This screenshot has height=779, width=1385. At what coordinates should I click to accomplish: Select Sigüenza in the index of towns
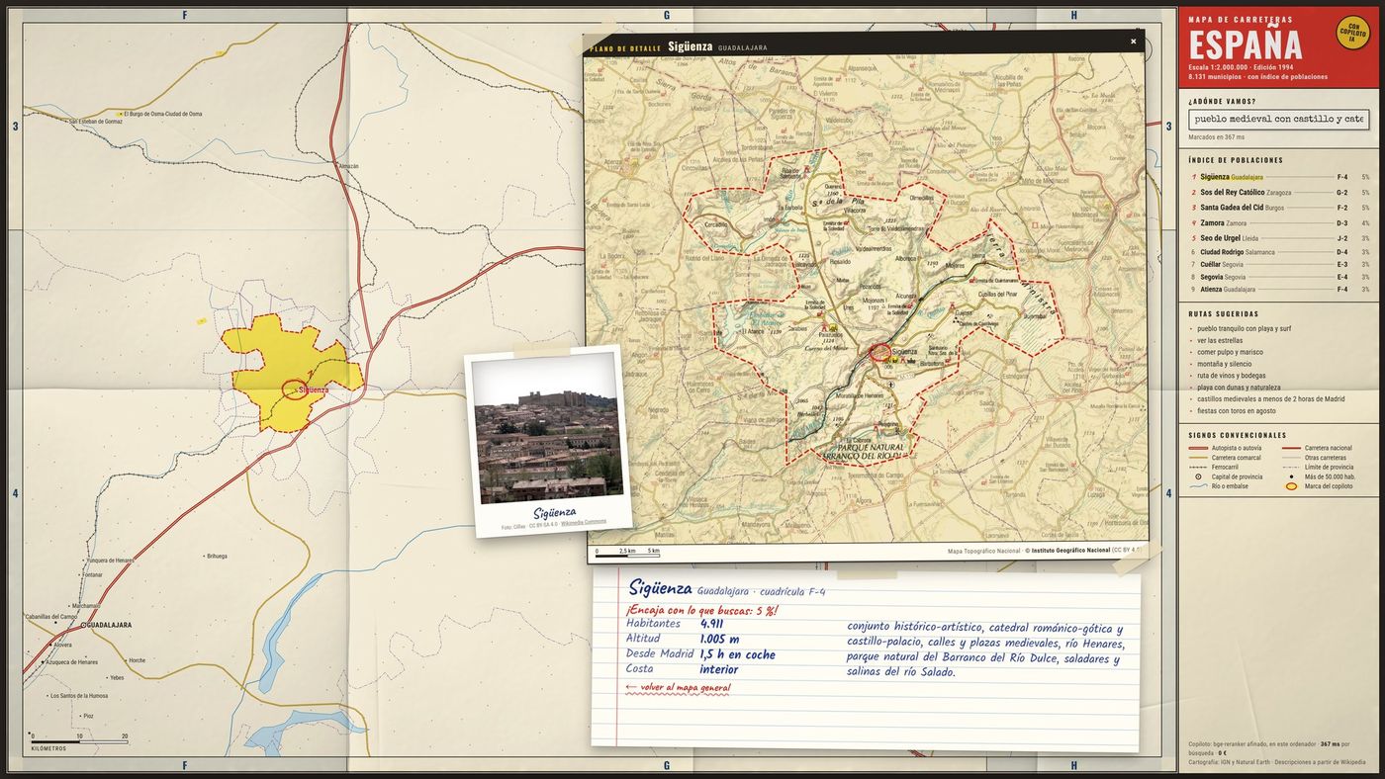(1280, 177)
